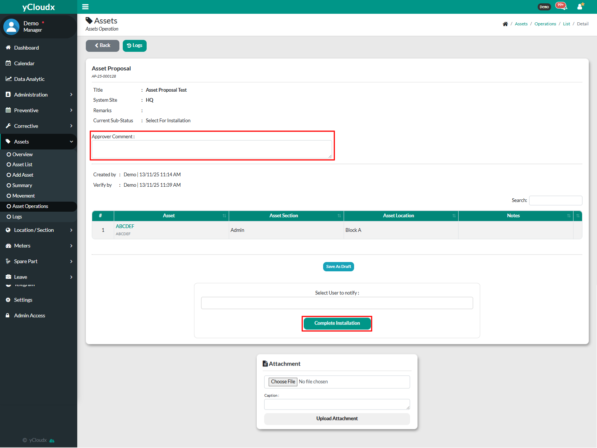Click the Corrective wrench icon
This screenshot has height=448, width=597.
pos(8,126)
